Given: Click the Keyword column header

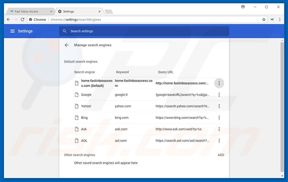Looking at the screenshot, I should [x=122, y=72].
